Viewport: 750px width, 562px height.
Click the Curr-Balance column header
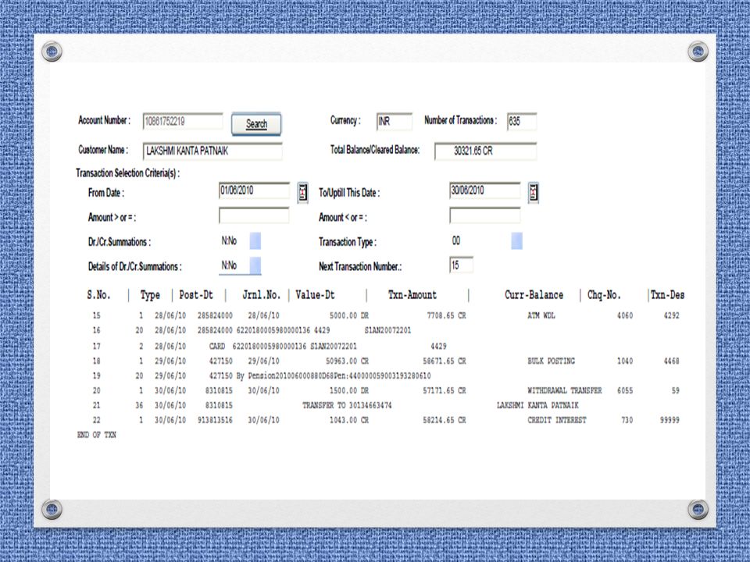(x=534, y=295)
